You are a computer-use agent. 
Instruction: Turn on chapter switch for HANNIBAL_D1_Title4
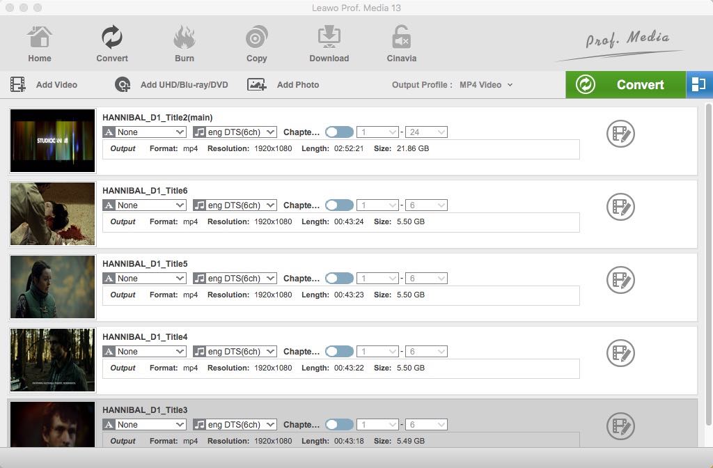tap(339, 352)
